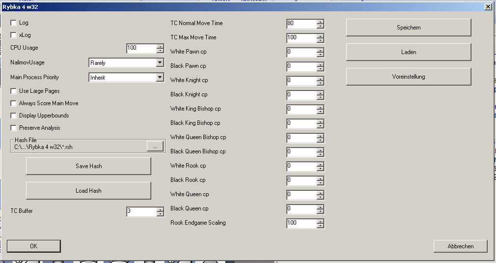Increase TC Buffer with up arrow
496x263 pixels.
click(161, 209)
